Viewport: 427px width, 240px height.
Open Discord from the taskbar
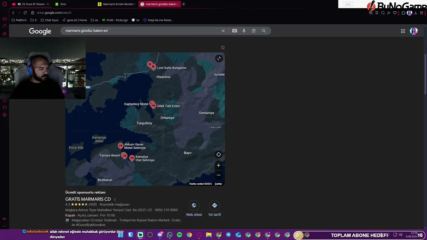pos(160,235)
